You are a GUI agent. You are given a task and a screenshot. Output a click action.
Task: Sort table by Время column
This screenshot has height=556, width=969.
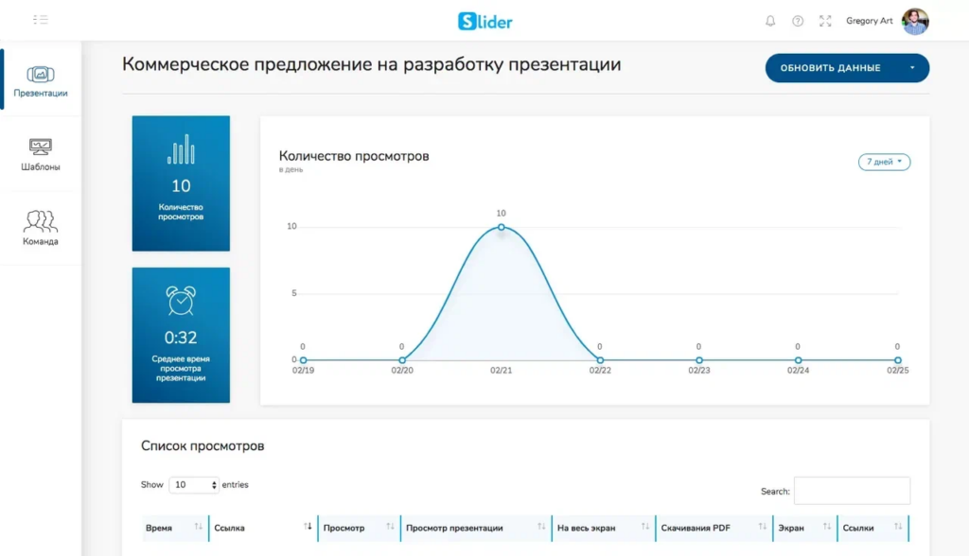(175, 529)
